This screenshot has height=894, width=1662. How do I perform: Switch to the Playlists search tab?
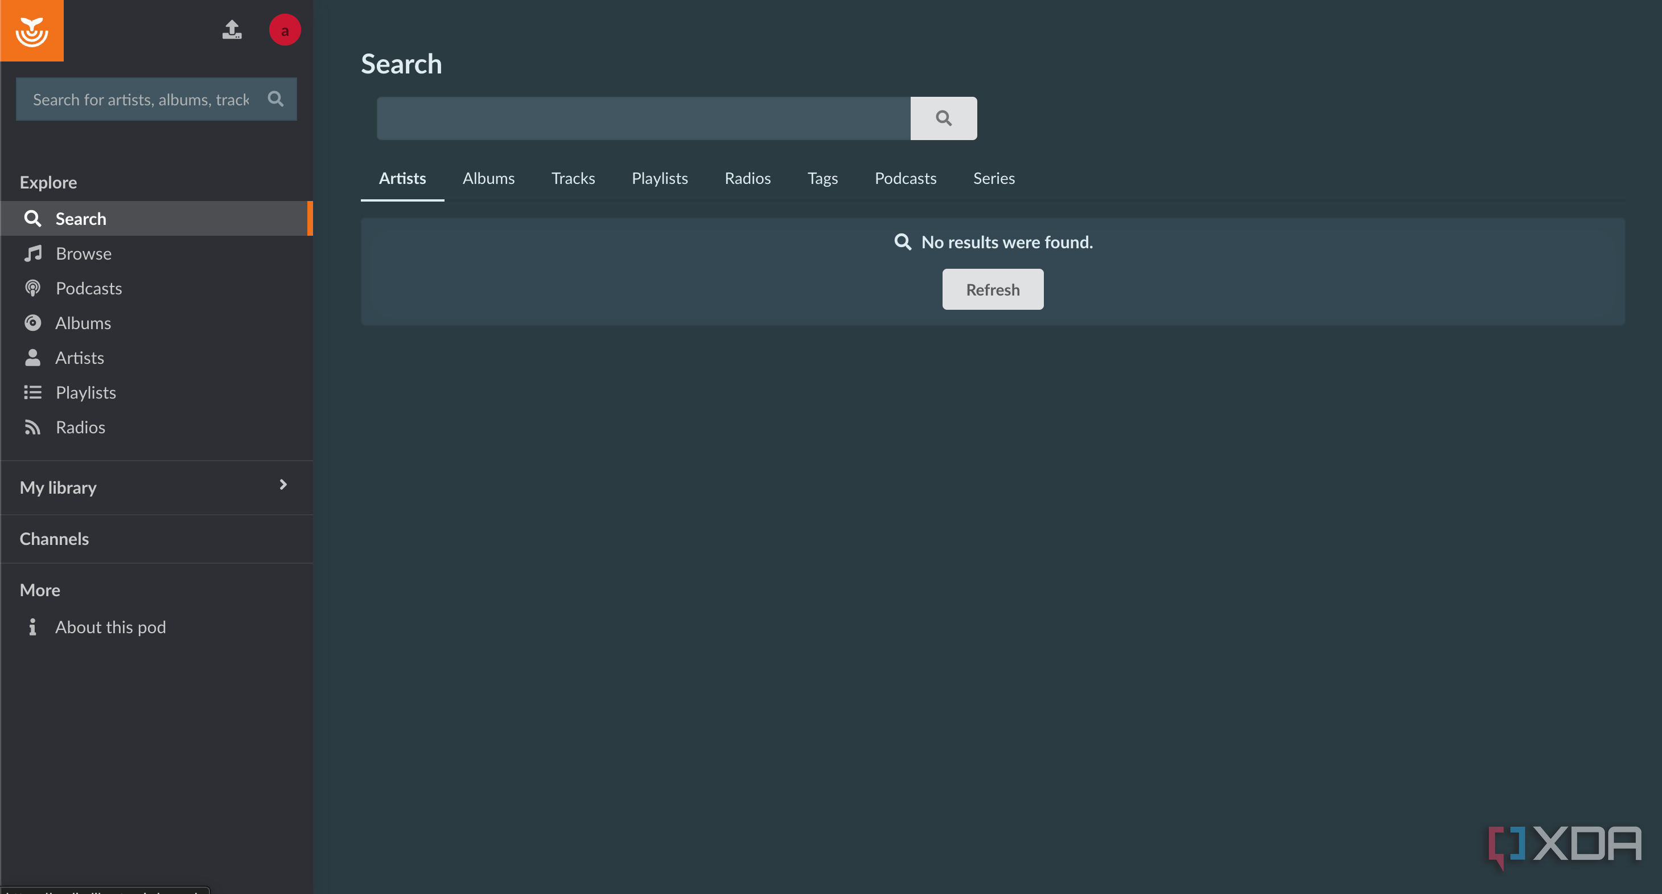pyautogui.click(x=659, y=178)
